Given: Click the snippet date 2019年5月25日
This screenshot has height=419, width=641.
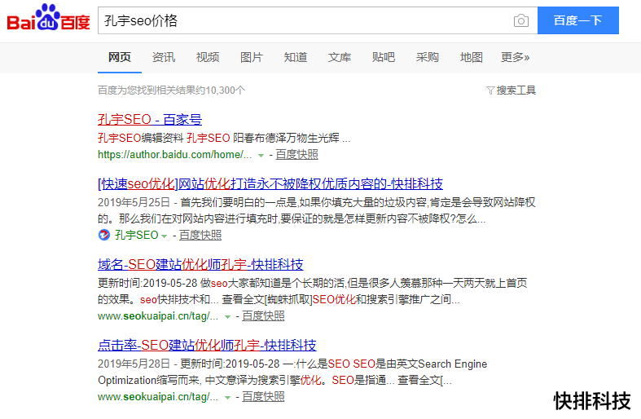Looking at the screenshot, I should pyautogui.click(x=134, y=202).
